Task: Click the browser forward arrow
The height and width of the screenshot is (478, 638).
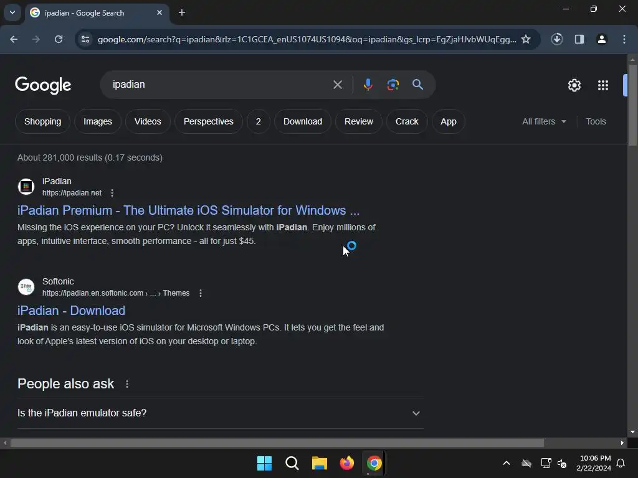Action: [36, 39]
